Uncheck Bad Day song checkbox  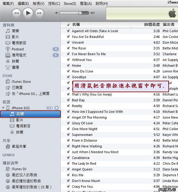(68, 100)
